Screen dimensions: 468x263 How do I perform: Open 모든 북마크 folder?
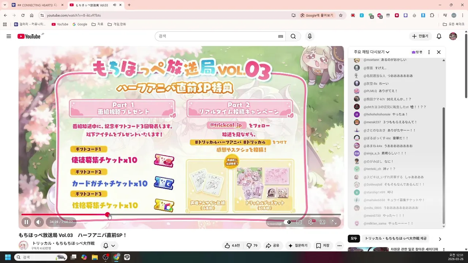453,24
